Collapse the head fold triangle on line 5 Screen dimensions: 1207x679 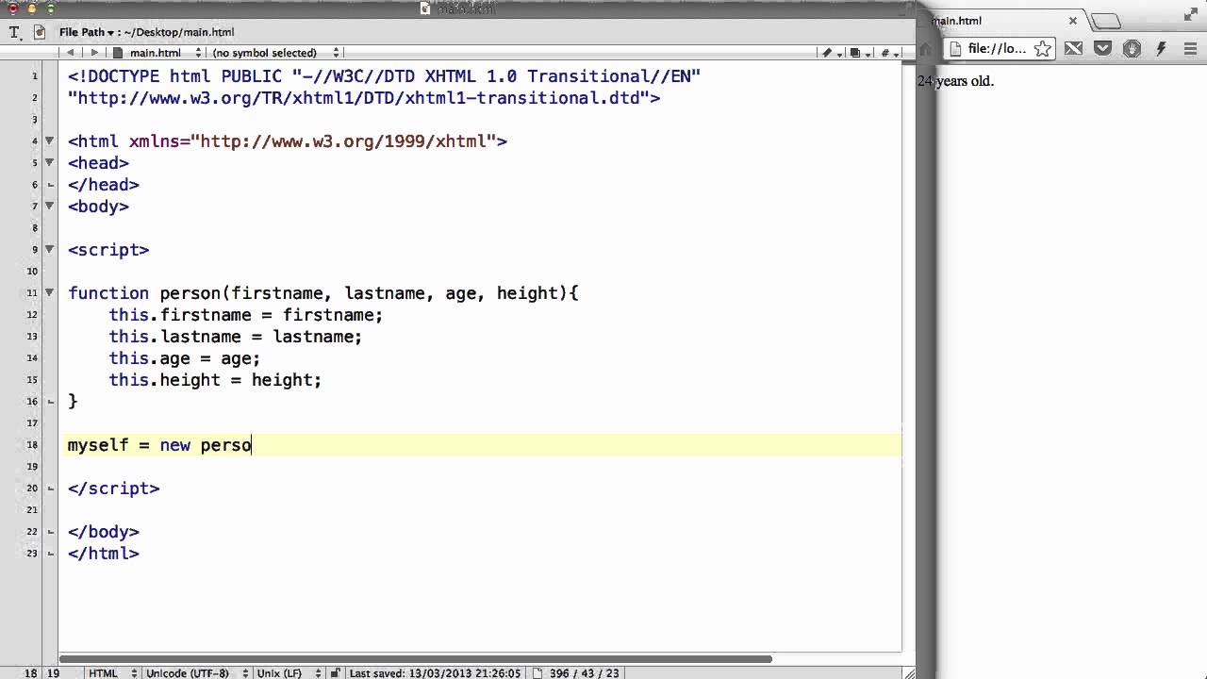(x=50, y=163)
